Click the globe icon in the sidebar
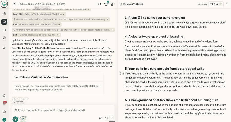The image size is (231, 122). (x=4, y=112)
